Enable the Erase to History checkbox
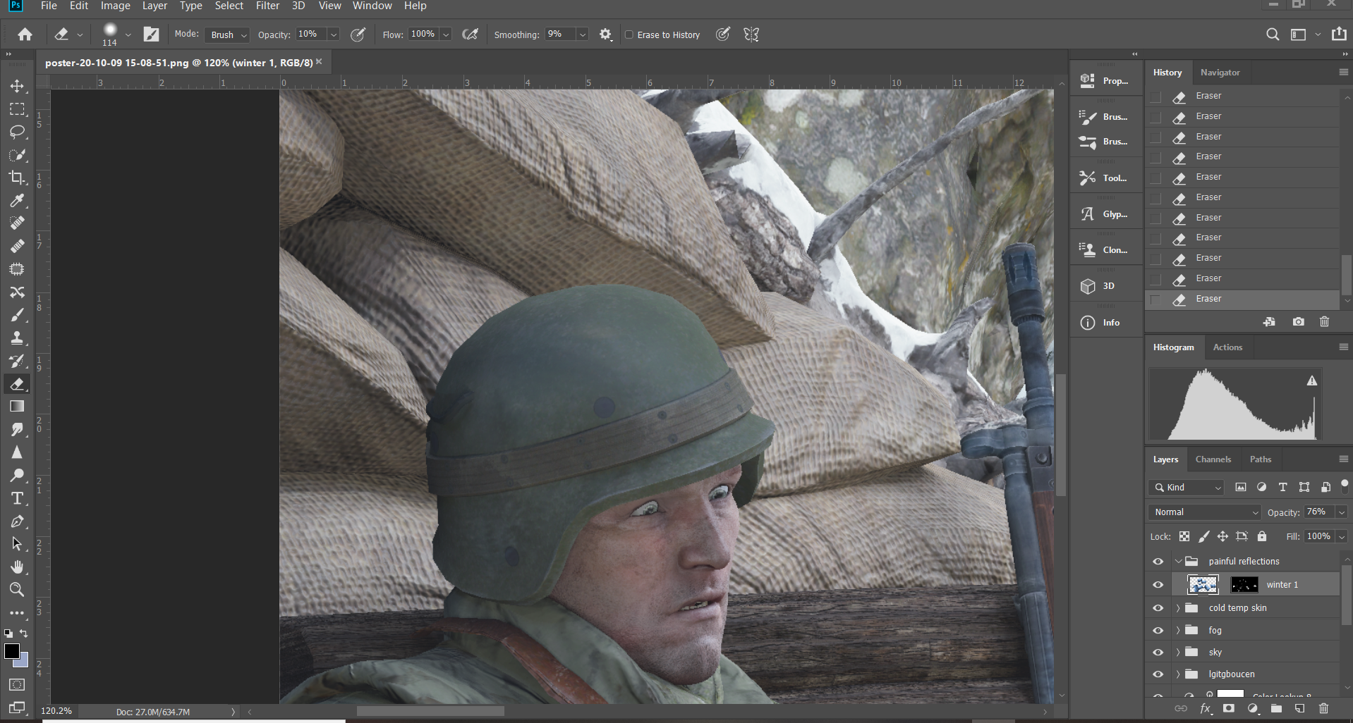Image resolution: width=1353 pixels, height=723 pixels. 629,35
